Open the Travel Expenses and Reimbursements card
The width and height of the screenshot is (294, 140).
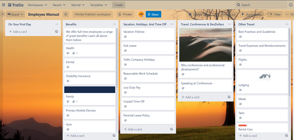[x=262, y=48]
